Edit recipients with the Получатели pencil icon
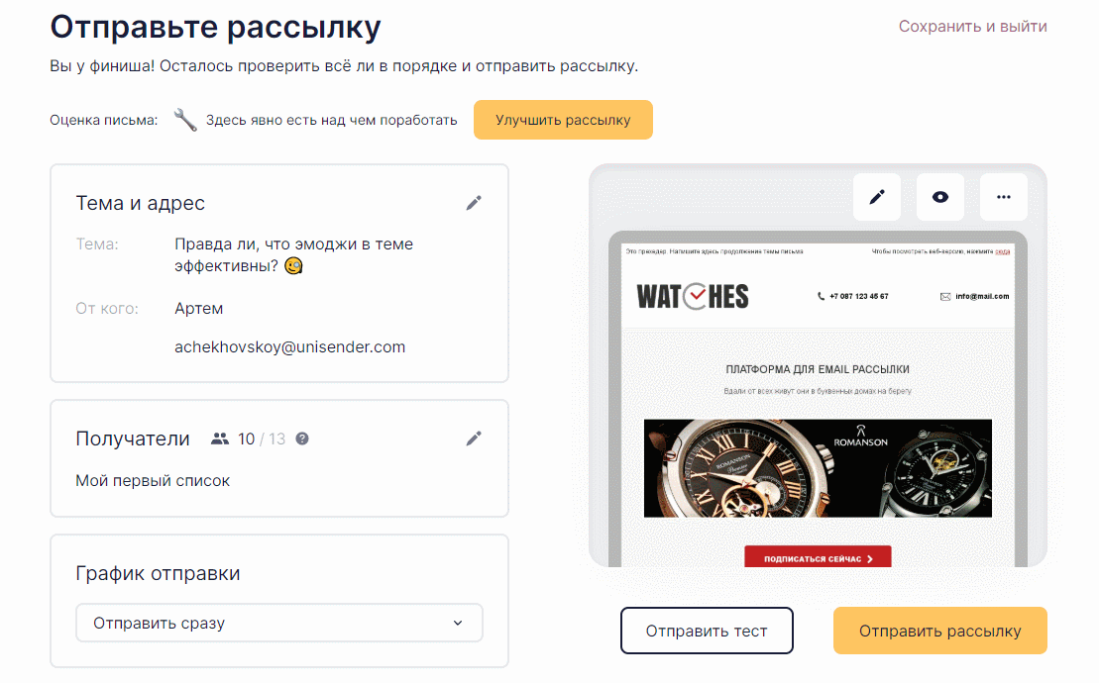Screen dimensions: 1099x683 pyautogui.click(x=474, y=439)
